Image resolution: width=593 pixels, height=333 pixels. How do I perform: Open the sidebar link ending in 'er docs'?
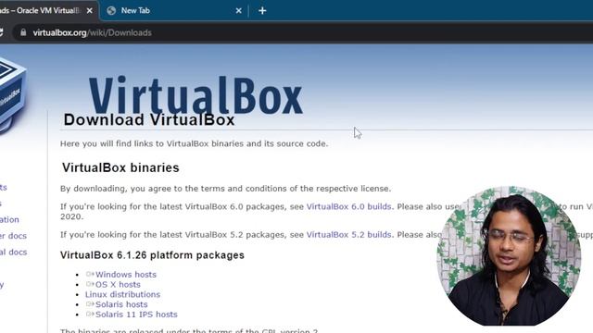13,236
